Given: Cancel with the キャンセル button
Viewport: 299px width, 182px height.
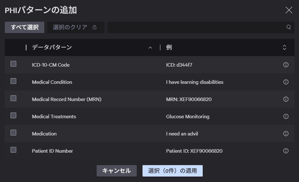Looking at the screenshot, I should click(x=117, y=171).
